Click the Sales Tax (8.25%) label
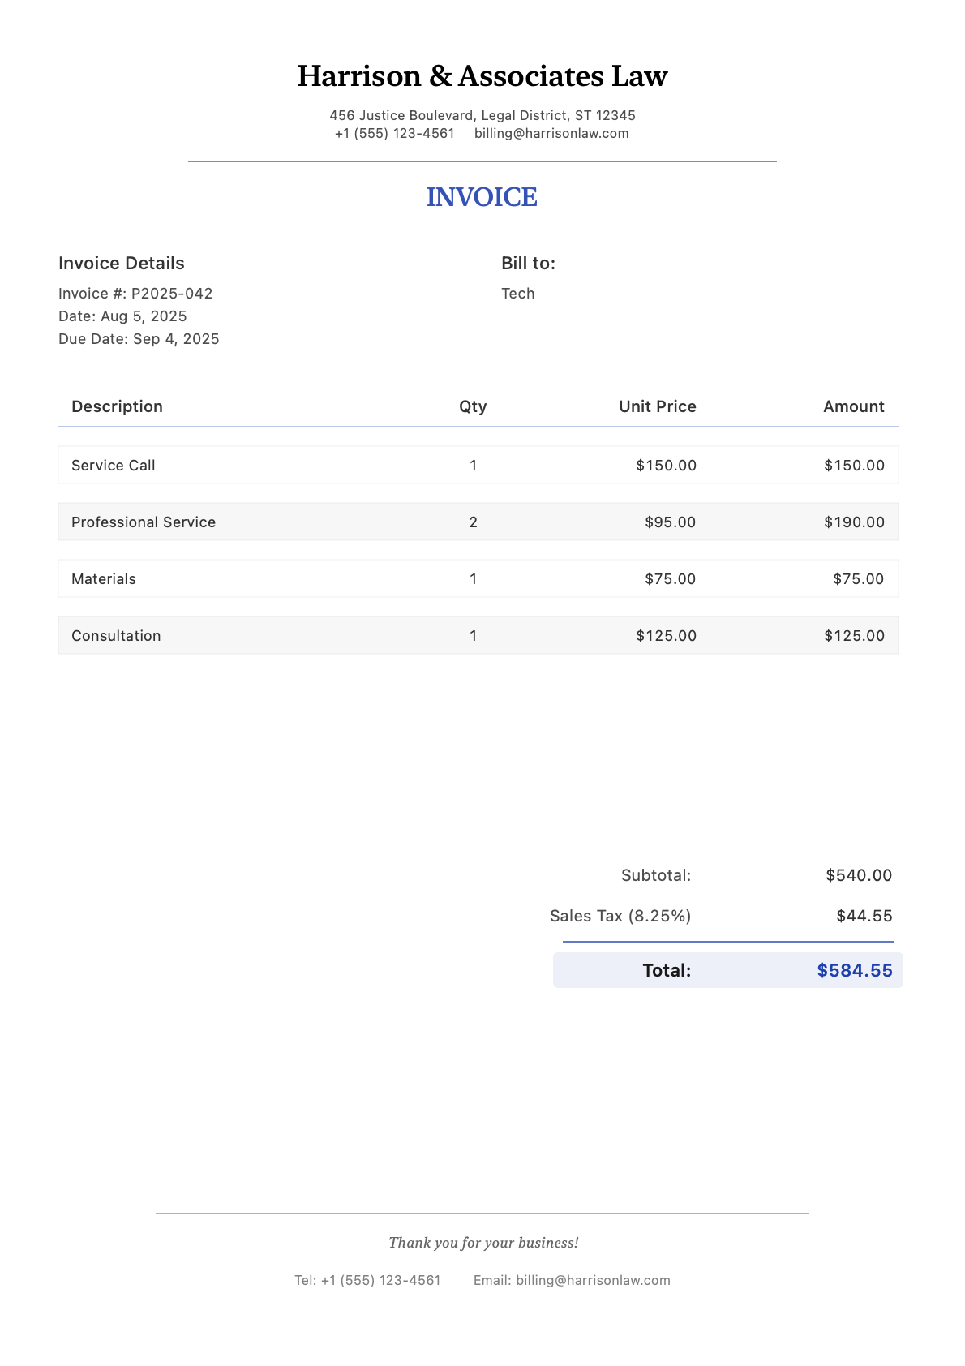965x1366 pixels. [620, 916]
